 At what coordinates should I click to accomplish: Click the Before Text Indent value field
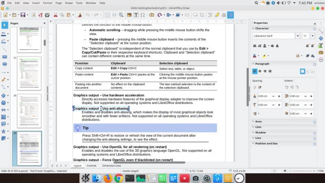point(296,96)
